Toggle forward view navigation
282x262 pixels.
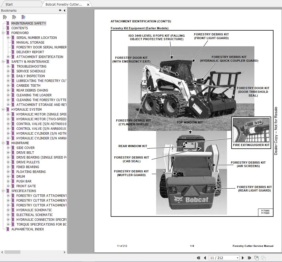[263, 258]
